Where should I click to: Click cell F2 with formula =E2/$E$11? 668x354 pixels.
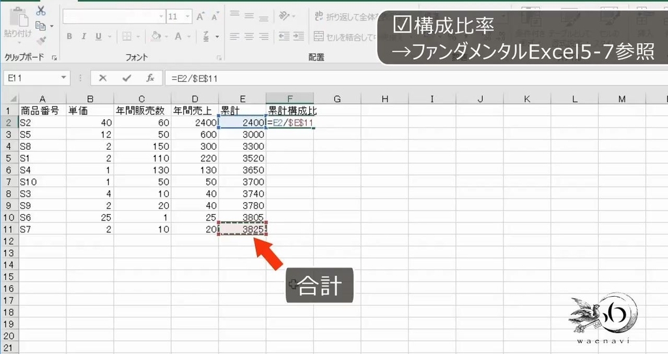(x=290, y=123)
